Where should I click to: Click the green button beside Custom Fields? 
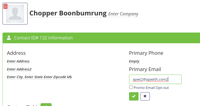click(x=46, y=105)
